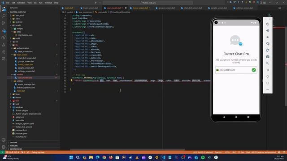
Task: Switch to the people_screen.dart tab
Action: click(219, 8)
